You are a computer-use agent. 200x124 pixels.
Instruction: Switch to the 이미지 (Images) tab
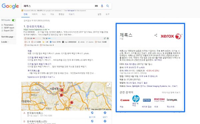[35, 14]
